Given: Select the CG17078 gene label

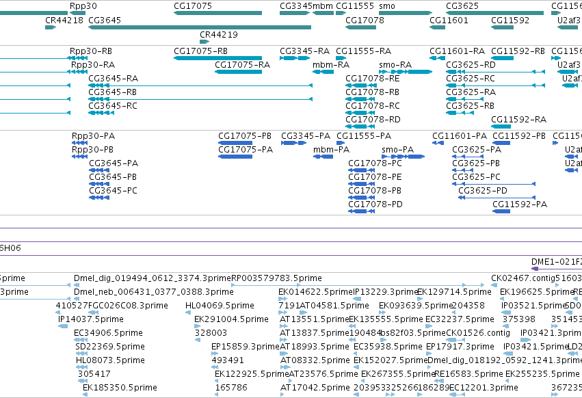Looking at the screenshot, I should pyautogui.click(x=365, y=20).
